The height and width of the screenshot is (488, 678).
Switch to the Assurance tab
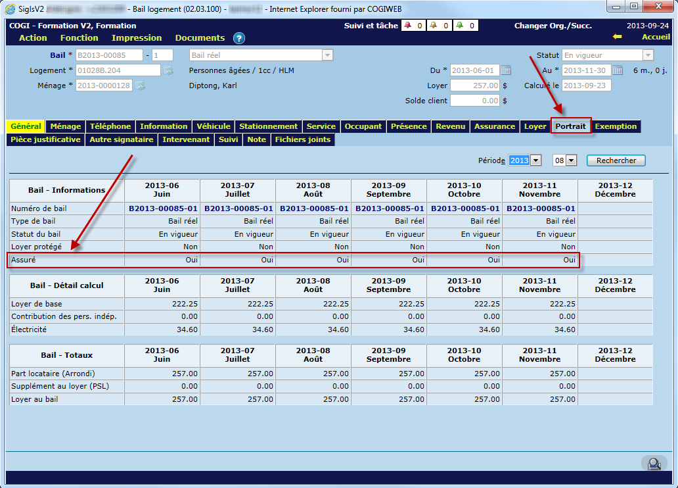[x=495, y=126]
